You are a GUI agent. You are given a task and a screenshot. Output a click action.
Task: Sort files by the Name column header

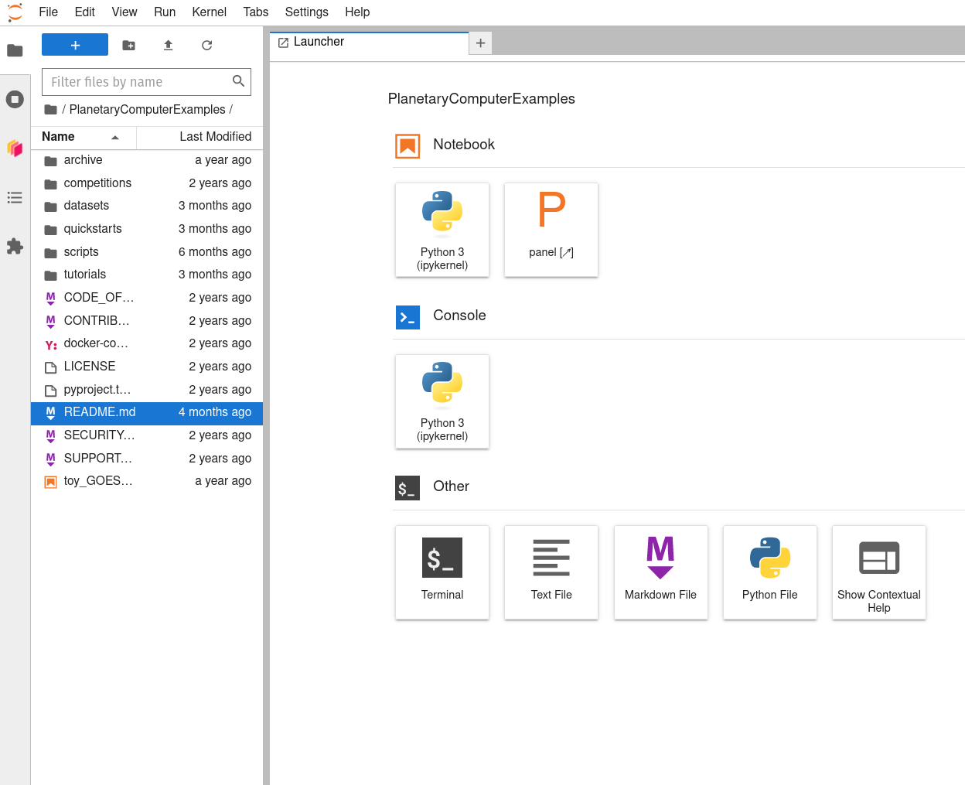(84, 137)
